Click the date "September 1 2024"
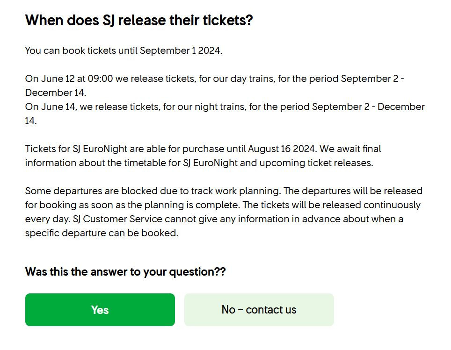 [180, 51]
